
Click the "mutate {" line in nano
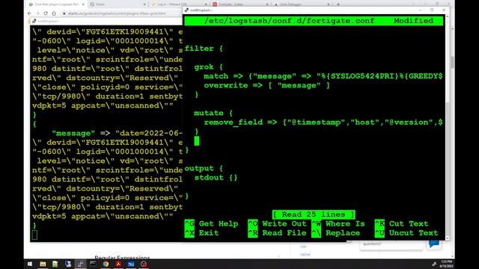click(x=213, y=113)
